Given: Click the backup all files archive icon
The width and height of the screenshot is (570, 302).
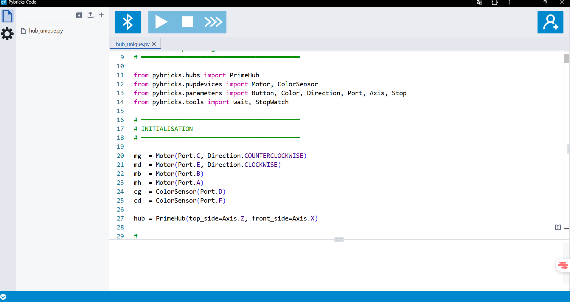Looking at the screenshot, I should pyautogui.click(x=79, y=15).
